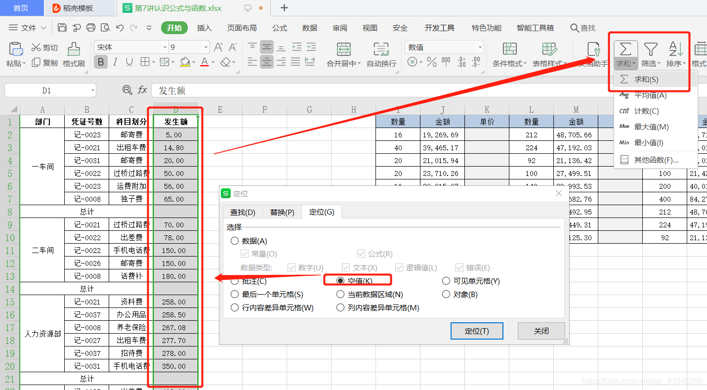Expand the Name Box dropdown next to D1

point(93,90)
